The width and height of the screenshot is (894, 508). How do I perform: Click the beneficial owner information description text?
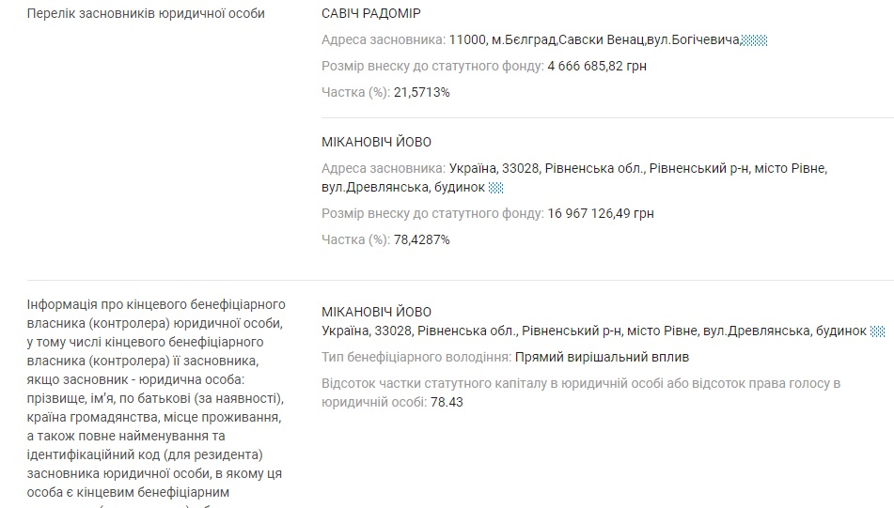click(156, 401)
